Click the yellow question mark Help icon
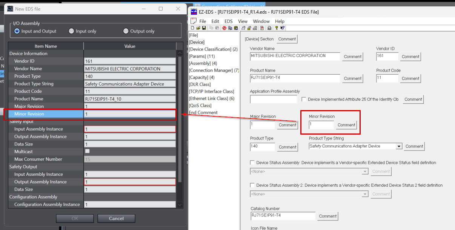Image resolution: width=455 pixels, height=230 pixels. coord(277,28)
